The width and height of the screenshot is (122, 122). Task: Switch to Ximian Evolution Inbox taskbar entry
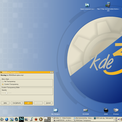pos(63,118)
